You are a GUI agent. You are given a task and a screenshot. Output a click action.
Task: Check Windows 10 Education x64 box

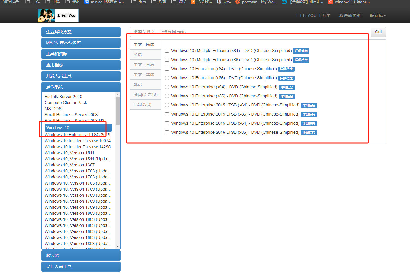tap(167, 69)
